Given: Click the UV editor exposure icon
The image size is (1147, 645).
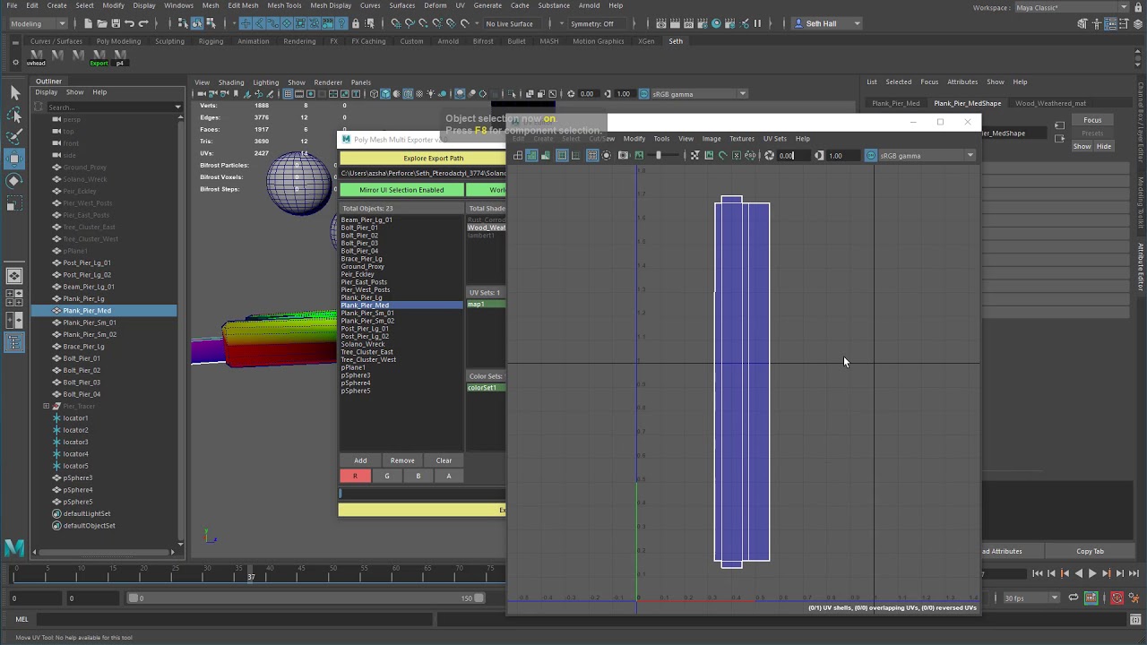Looking at the screenshot, I should click(769, 156).
